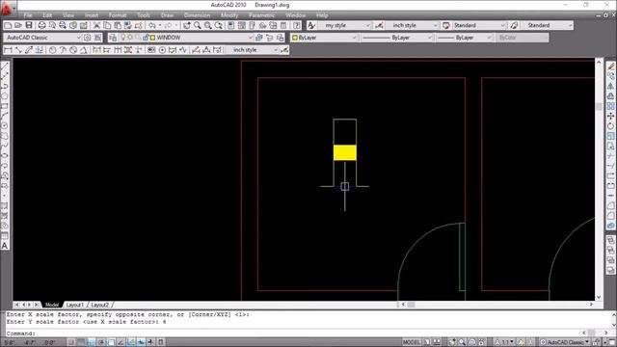Click the yellow filled rectangle in the drawing

pyautogui.click(x=345, y=152)
